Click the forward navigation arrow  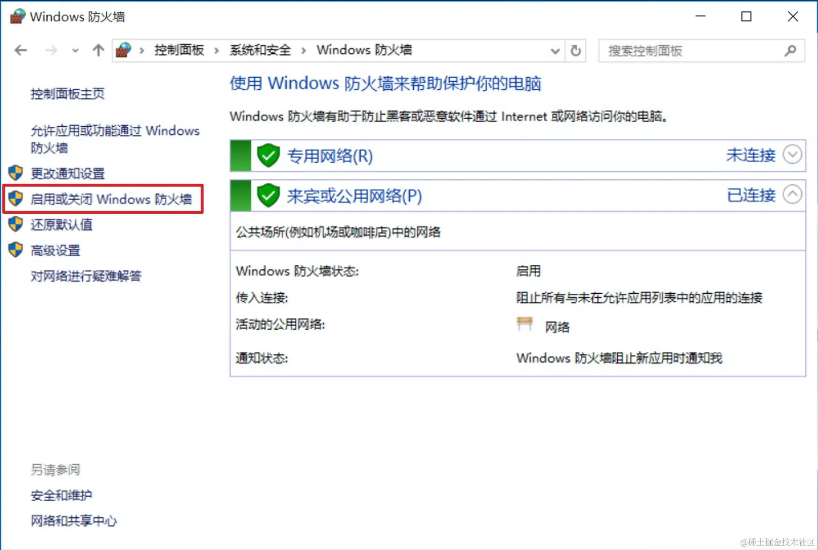click(x=51, y=50)
